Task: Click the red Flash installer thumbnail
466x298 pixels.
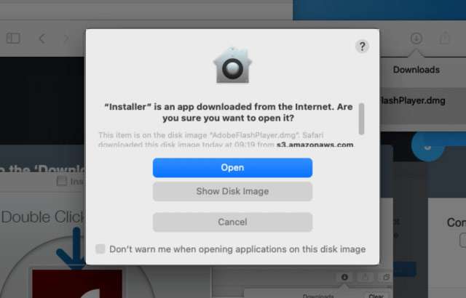Action: [x=77, y=283]
